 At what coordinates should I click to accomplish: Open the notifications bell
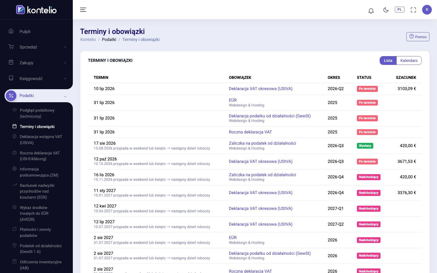pyautogui.click(x=371, y=11)
